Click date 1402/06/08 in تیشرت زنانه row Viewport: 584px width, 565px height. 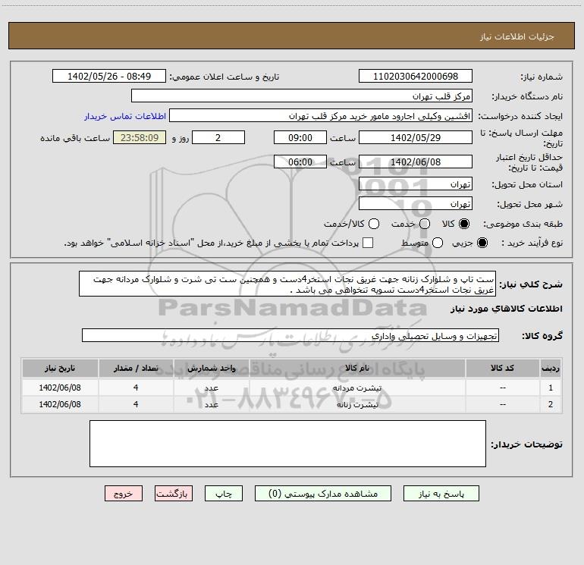point(60,404)
